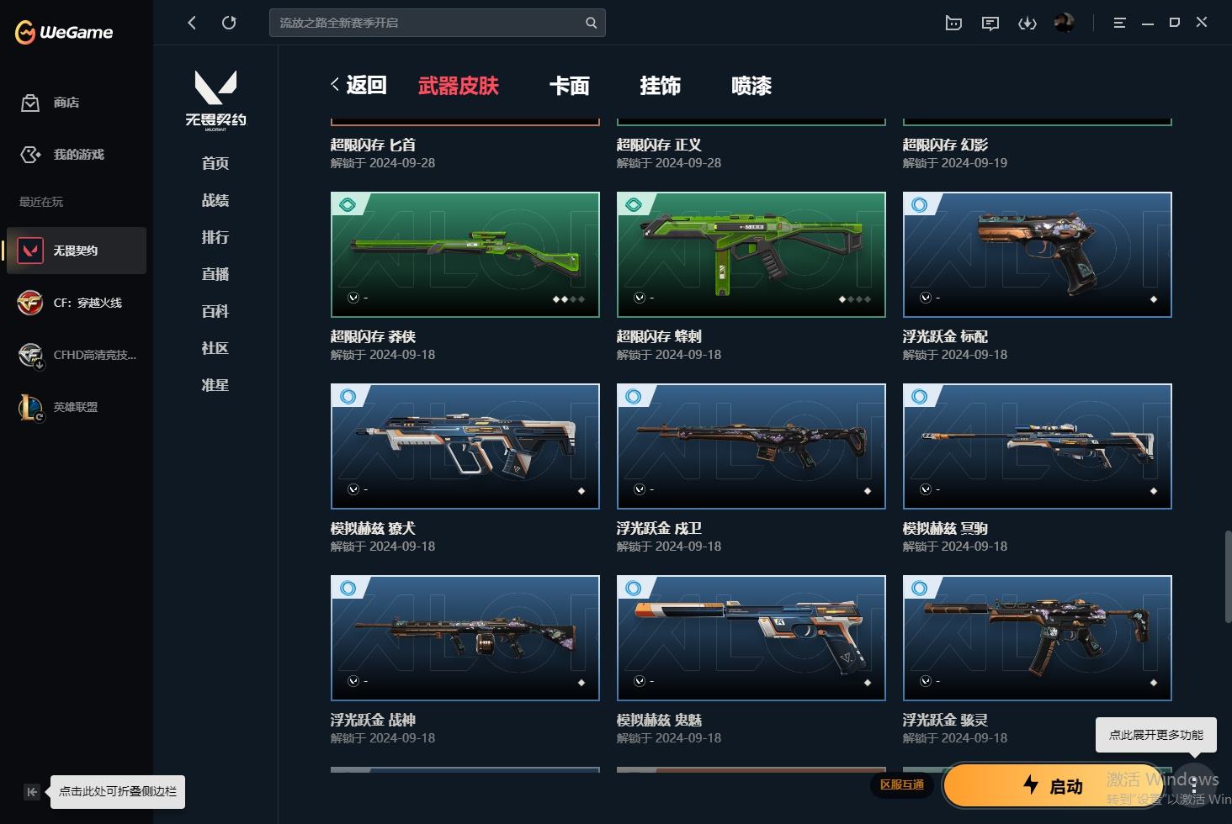Image resolution: width=1232 pixels, height=824 pixels.
Task: Open the user avatar profile
Action: pos(1065,23)
